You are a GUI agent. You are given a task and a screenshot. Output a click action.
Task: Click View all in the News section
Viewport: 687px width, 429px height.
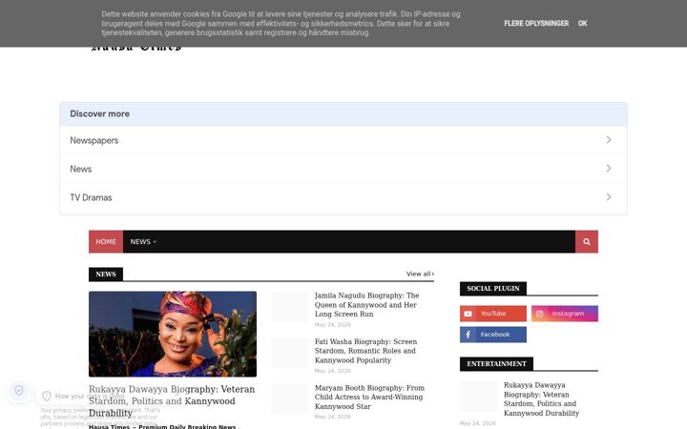(x=420, y=274)
